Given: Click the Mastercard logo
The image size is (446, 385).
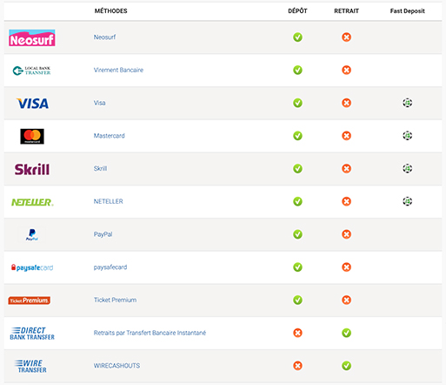Looking at the screenshot, I should pyautogui.click(x=32, y=136).
